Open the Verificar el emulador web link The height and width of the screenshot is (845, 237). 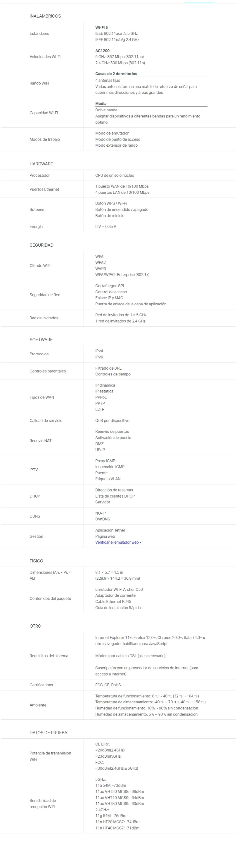pyautogui.click(x=118, y=542)
